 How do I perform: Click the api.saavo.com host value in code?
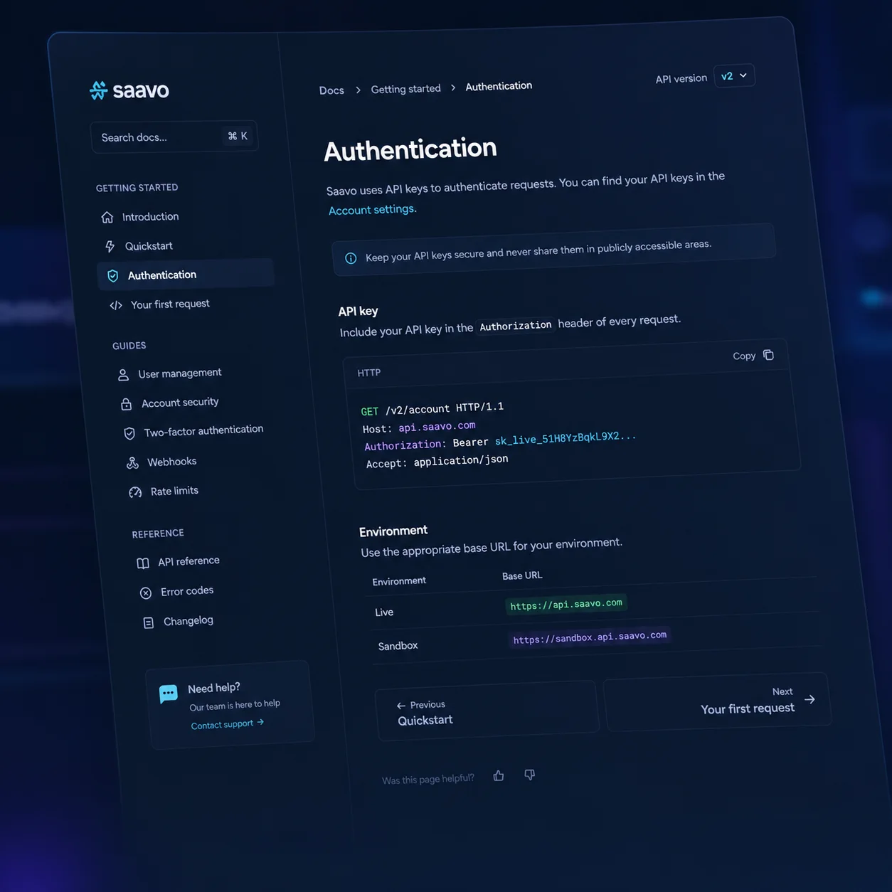(437, 426)
